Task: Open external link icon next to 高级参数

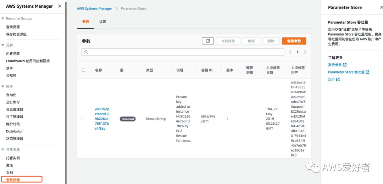Action: (x=345, y=65)
